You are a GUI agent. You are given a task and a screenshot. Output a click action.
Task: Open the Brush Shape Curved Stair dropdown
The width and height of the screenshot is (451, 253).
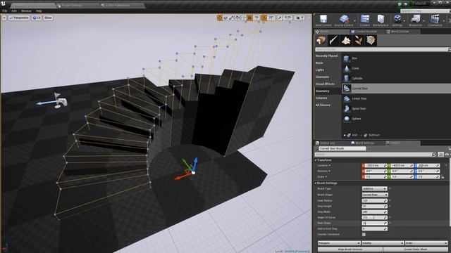[x=375, y=195]
